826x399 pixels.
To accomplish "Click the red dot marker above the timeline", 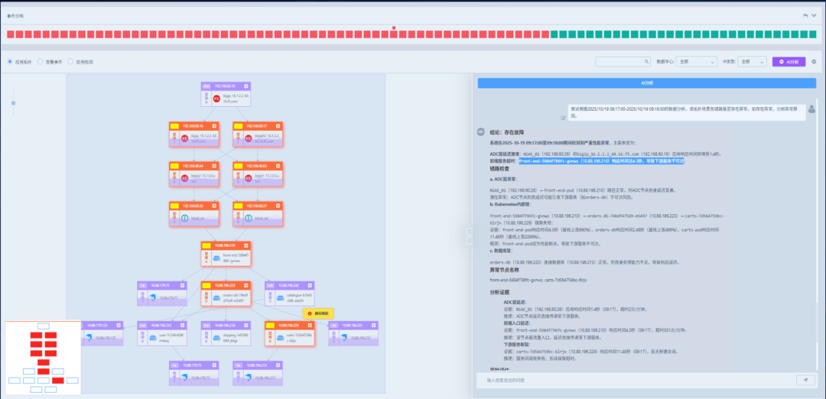I will click(394, 28).
